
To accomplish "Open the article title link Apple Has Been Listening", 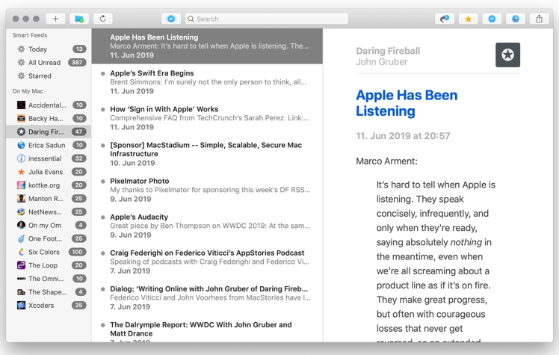I will coord(406,103).
